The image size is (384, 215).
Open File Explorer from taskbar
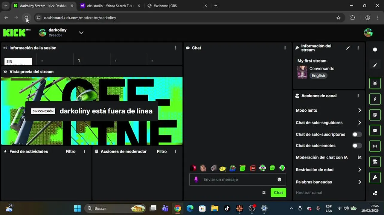point(214,208)
